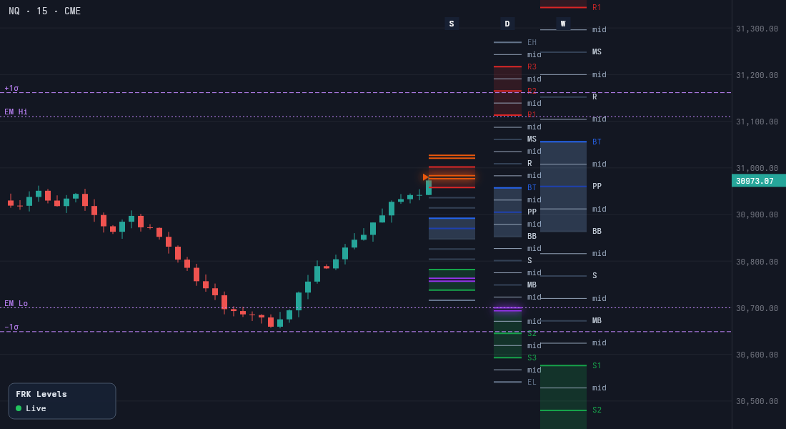This screenshot has height=429, width=786.
Task: Click the 31,100.00 price axis label
Action: click(757, 122)
